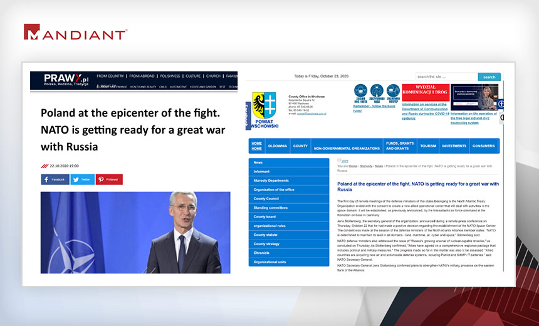Screen dimensions: 539x326
Task: Click the blue county article headline
Action: (x=417, y=186)
